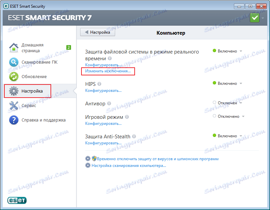This screenshot has width=270, height=210.
Task: Click gear icon beside temporarily disable protection
Action: [x=88, y=159]
